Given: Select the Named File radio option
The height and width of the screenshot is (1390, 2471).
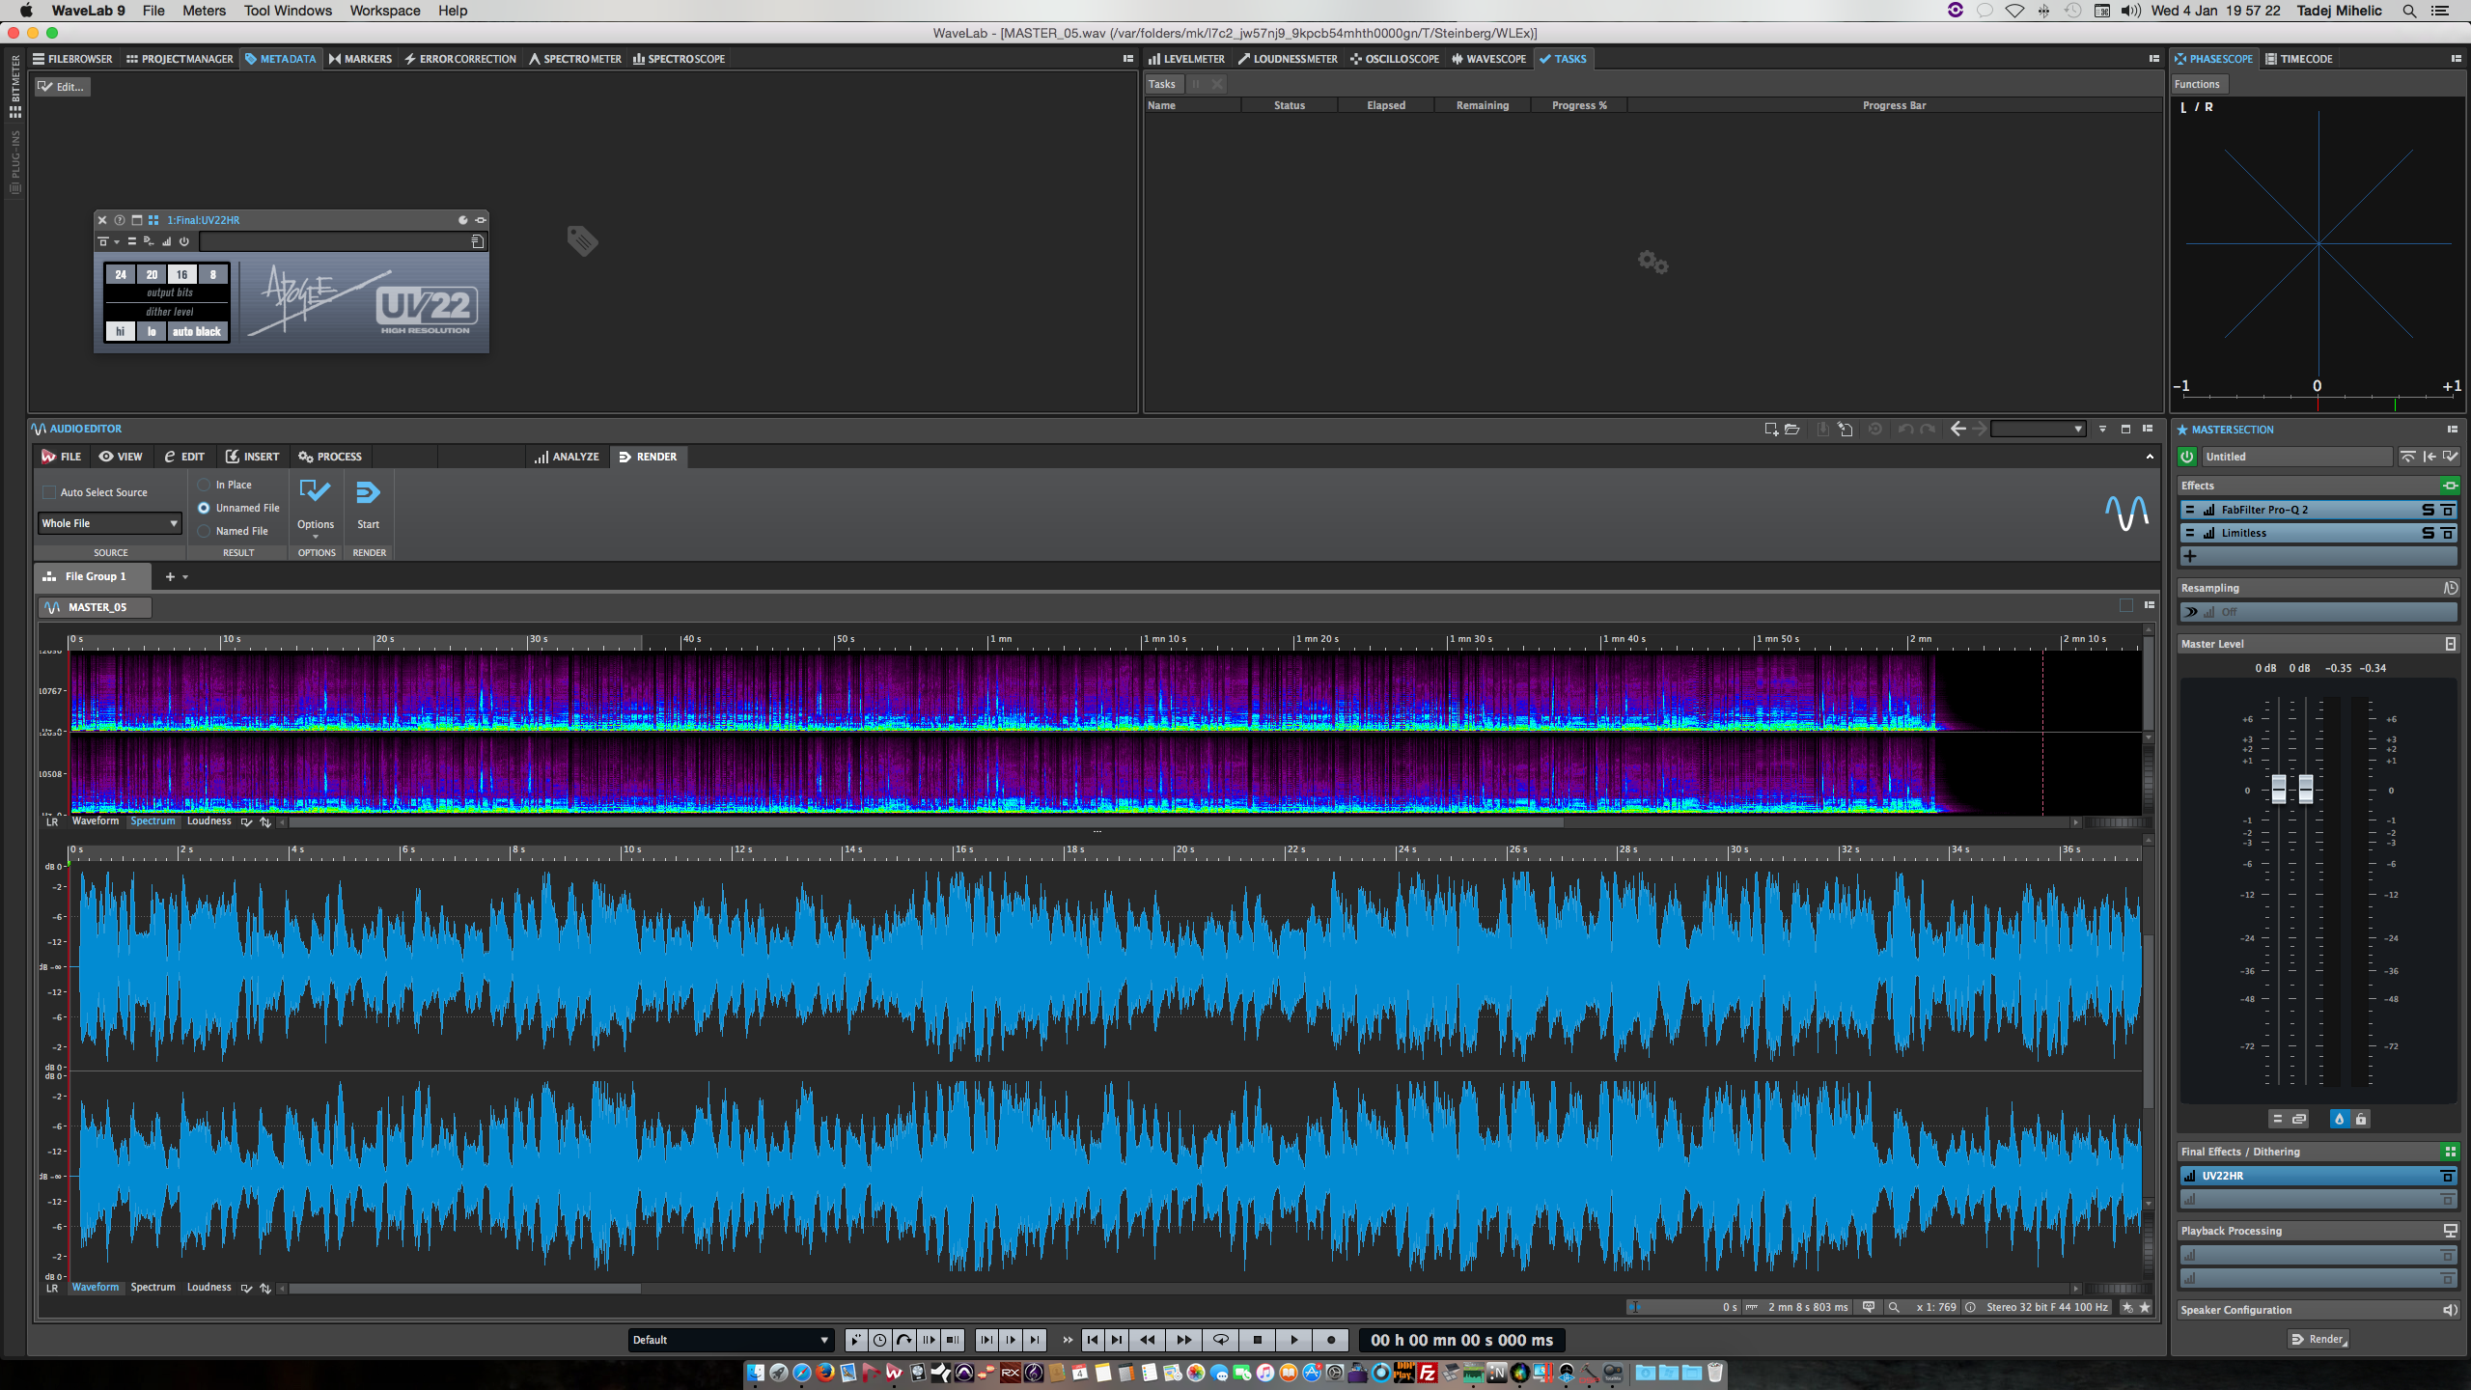Looking at the screenshot, I should click(x=204, y=531).
